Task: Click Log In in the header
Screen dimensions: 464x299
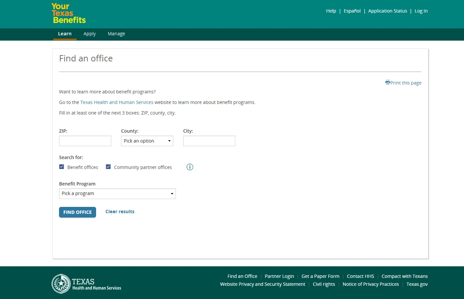Action: 421,11
